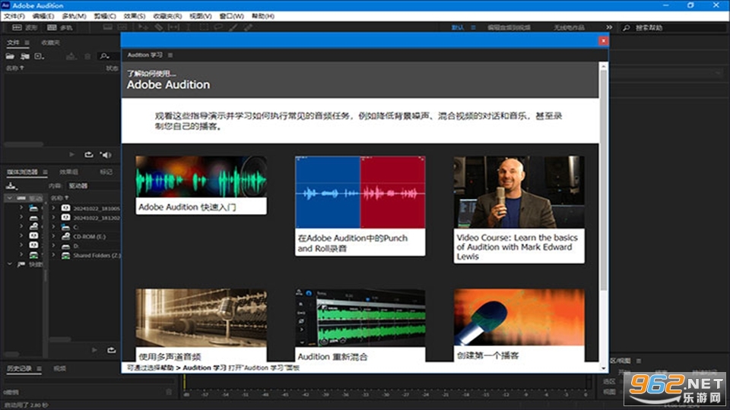The width and height of the screenshot is (730, 410).
Task: Click the Files panel trash icon
Action: (87, 56)
